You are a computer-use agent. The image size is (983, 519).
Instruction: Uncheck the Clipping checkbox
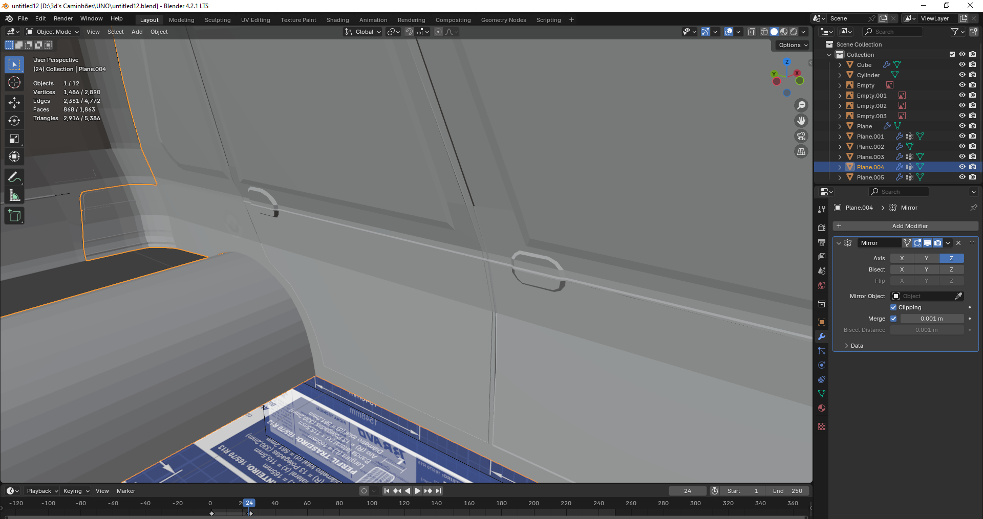point(893,307)
